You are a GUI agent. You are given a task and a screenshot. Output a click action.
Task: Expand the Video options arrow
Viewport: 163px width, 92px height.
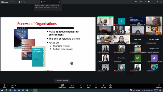tap(15, 85)
